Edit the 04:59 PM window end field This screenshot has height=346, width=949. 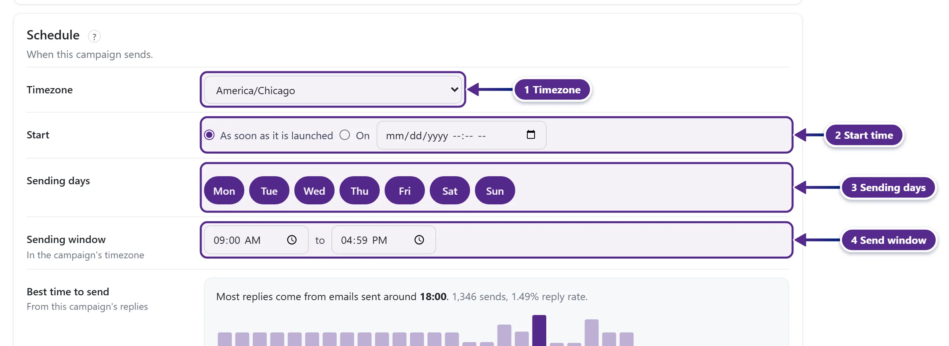coord(384,240)
